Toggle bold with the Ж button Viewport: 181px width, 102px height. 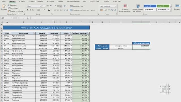[27, 10]
